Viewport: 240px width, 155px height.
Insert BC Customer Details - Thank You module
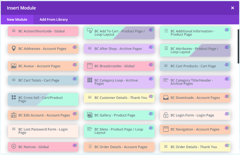(119, 98)
